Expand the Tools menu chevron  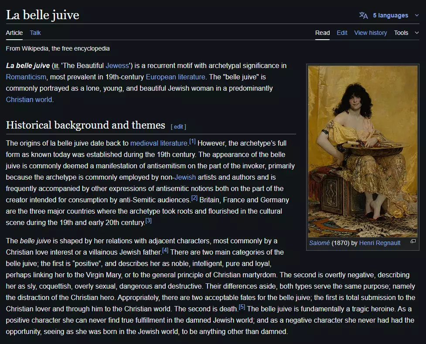pos(417,33)
